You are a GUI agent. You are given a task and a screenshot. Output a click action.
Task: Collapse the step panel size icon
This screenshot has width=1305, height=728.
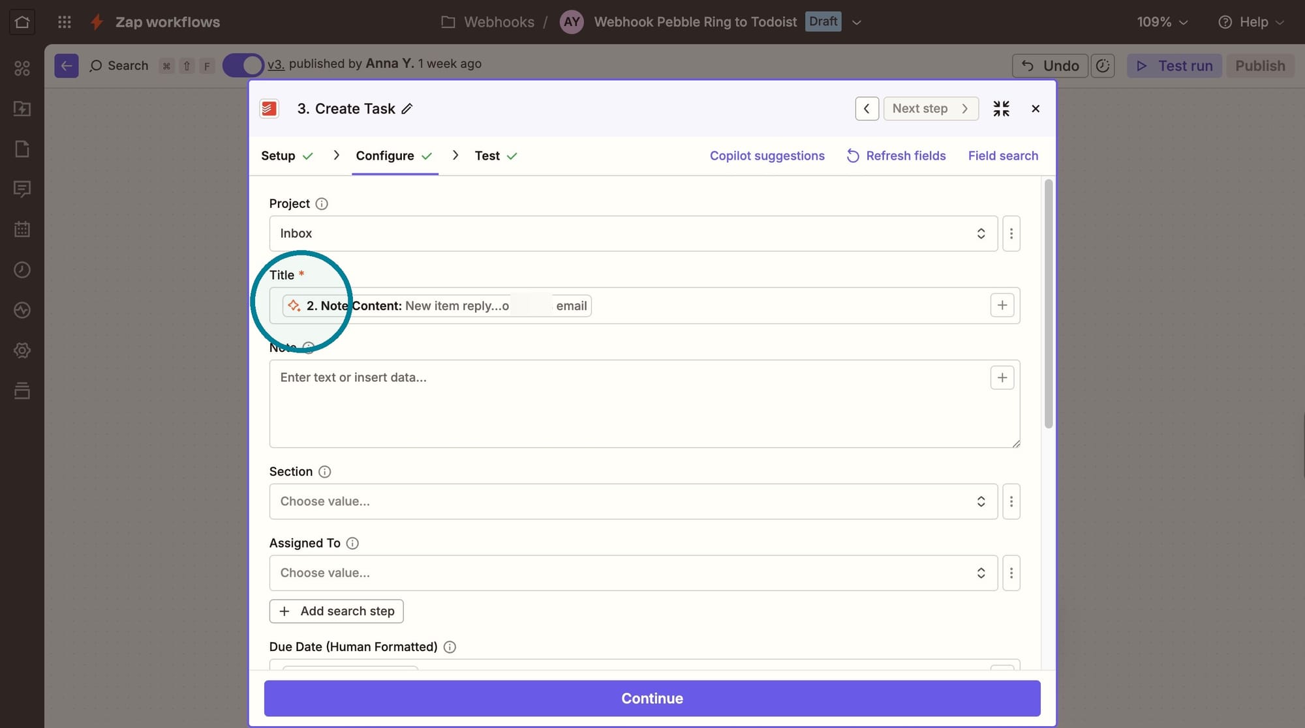coord(1001,109)
